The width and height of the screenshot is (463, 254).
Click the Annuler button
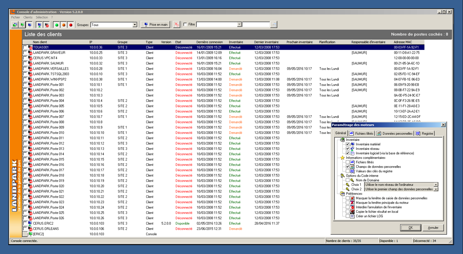point(433,228)
